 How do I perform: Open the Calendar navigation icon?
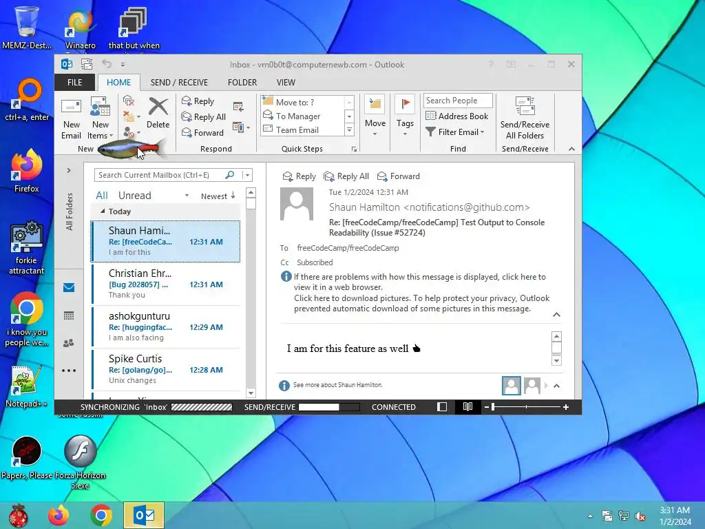tap(69, 315)
